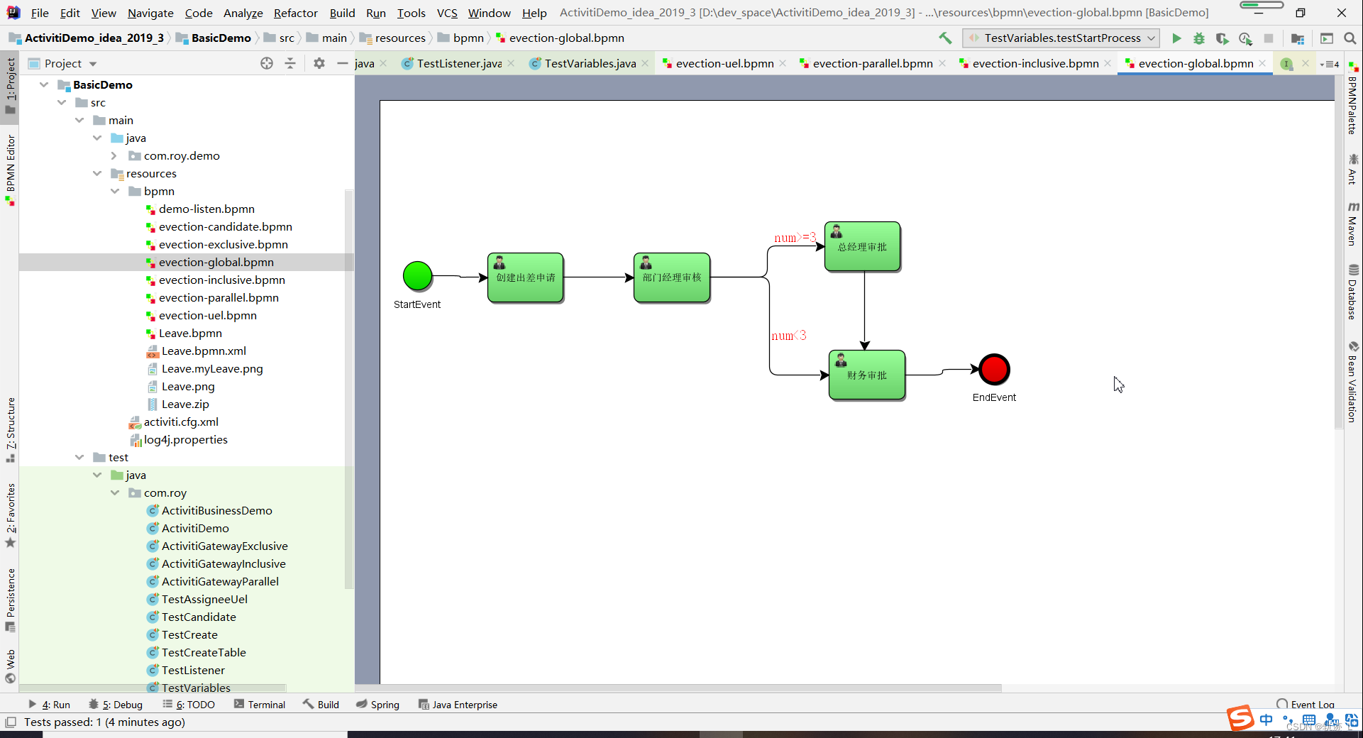The image size is (1363, 738).
Task: Show hidden editor tabs list
Action: 1330,64
